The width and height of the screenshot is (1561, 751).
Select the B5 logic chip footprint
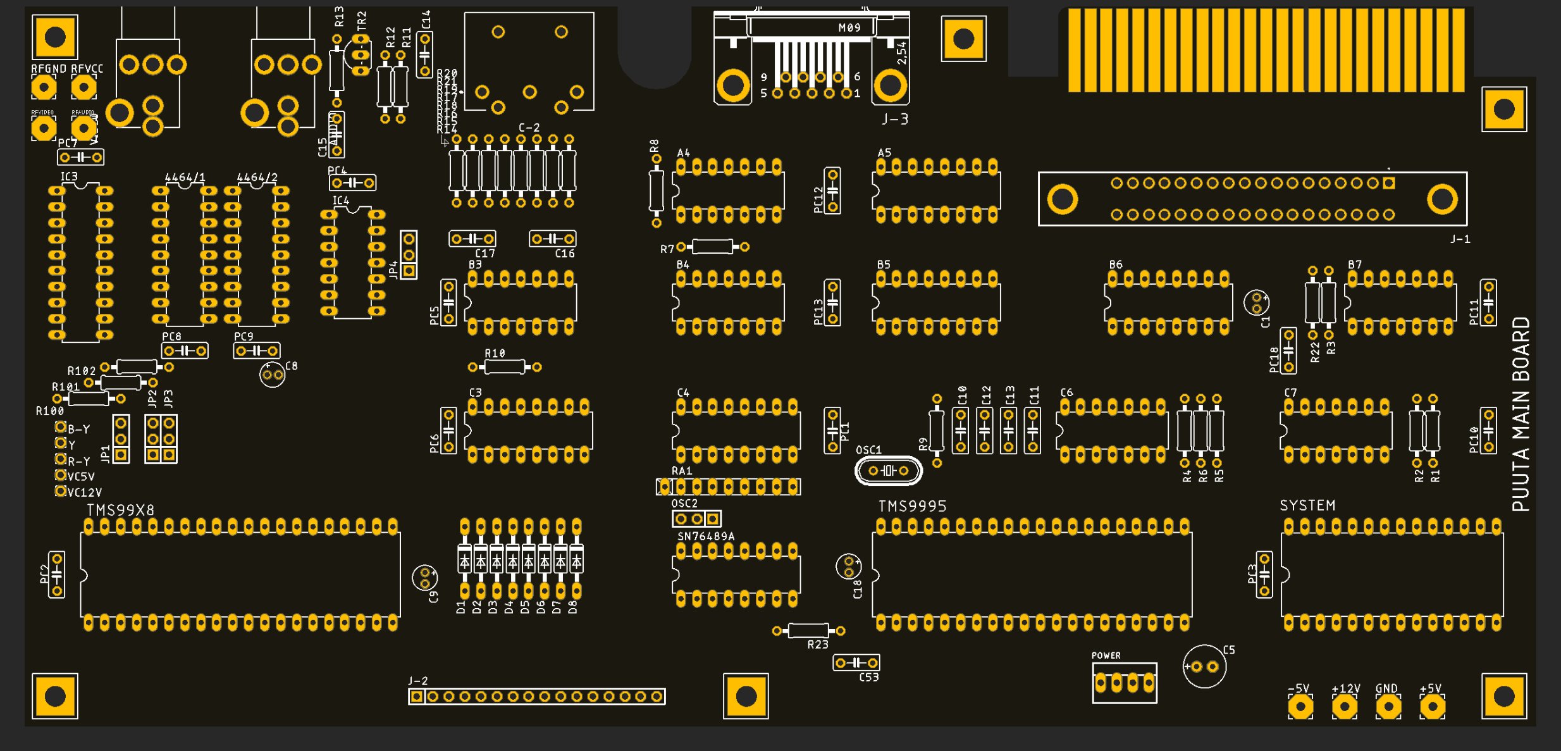coord(936,303)
